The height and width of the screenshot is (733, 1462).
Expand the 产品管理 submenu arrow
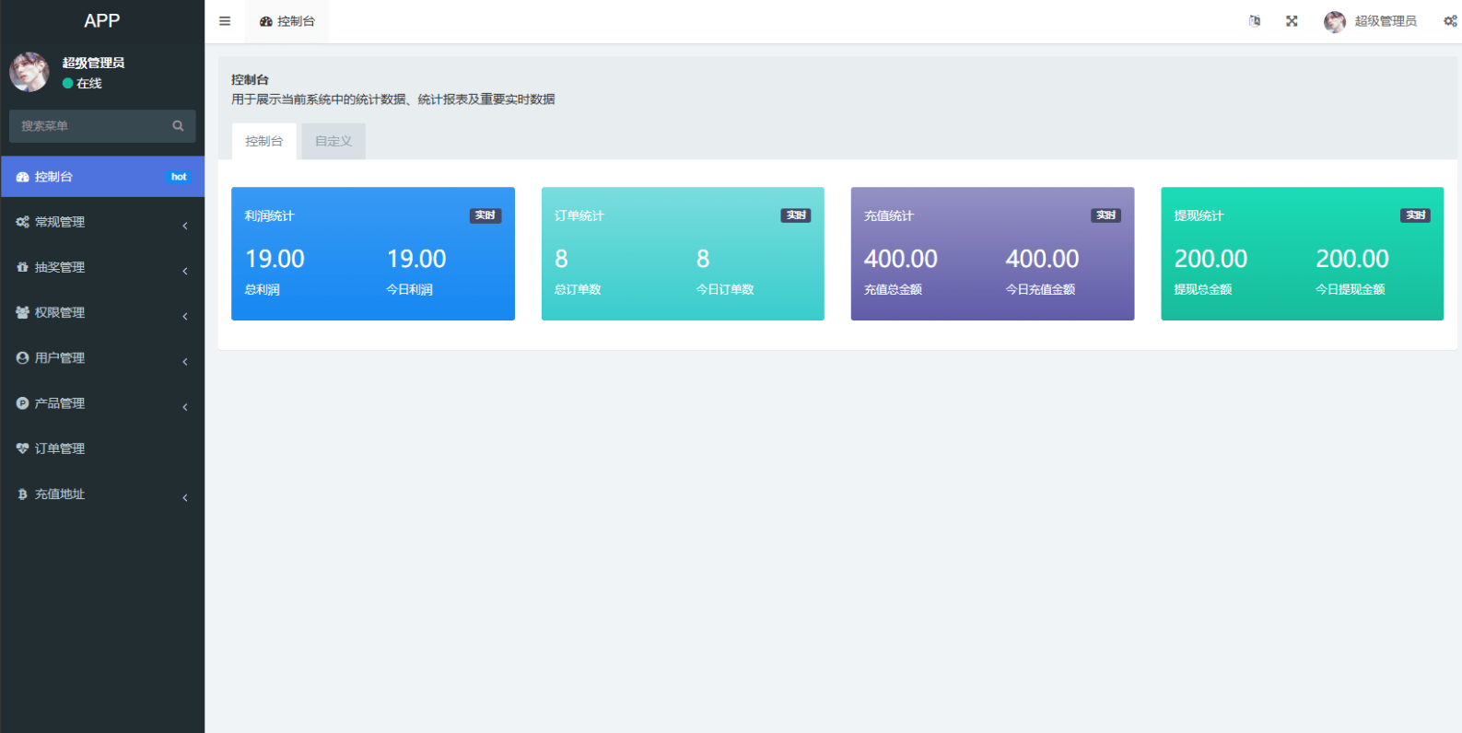(185, 407)
